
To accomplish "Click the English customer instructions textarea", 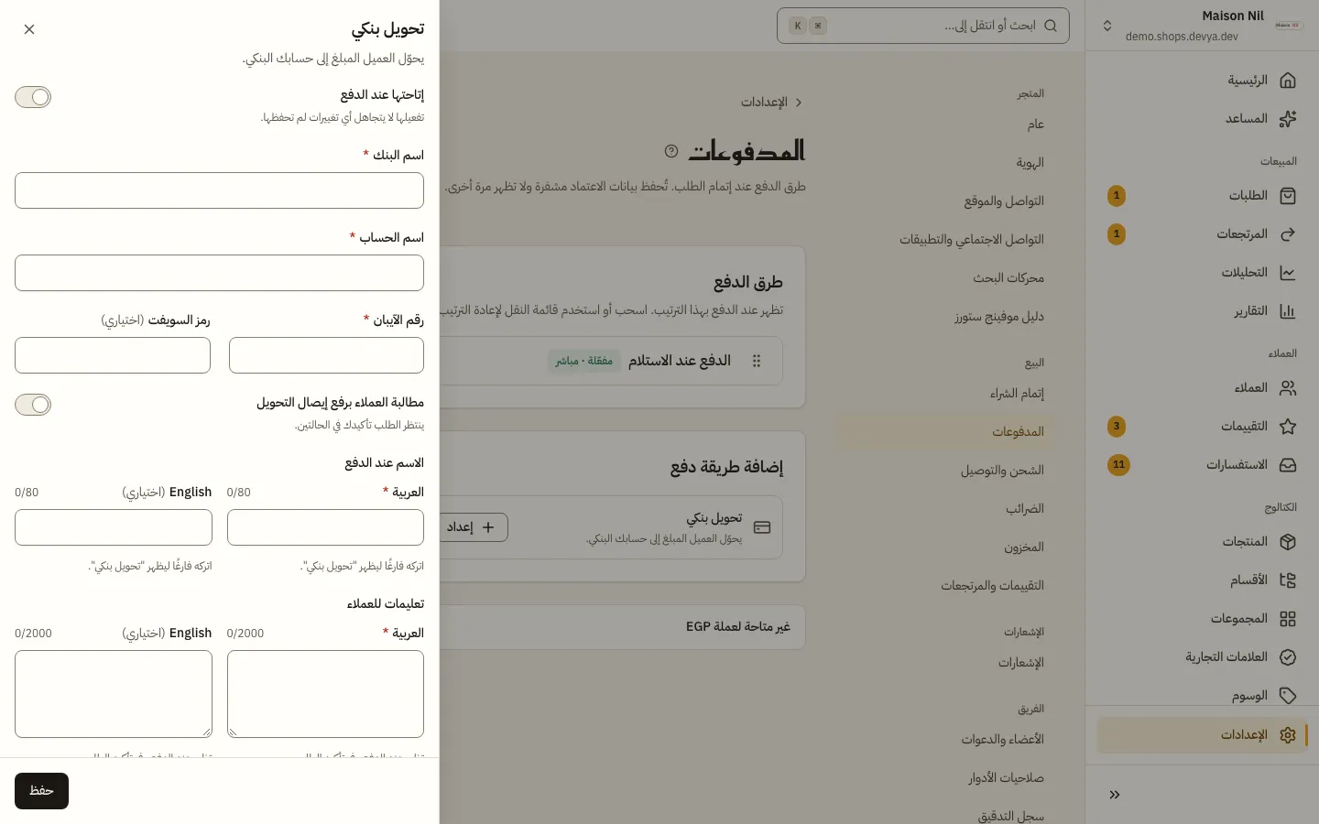I will pyautogui.click(x=114, y=694).
